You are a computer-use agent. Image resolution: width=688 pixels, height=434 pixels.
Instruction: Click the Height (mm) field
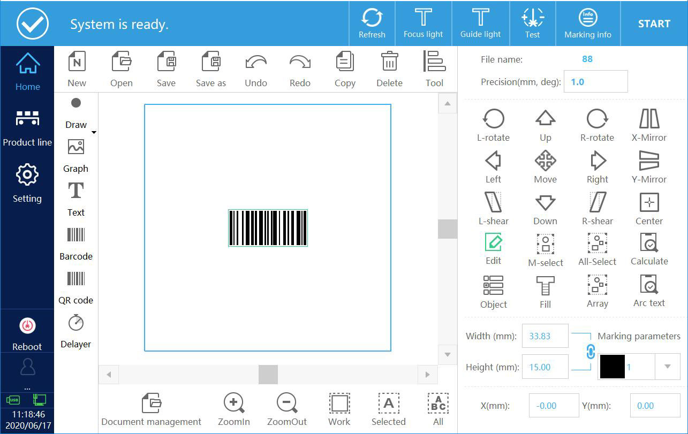click(x=545, y=367)
